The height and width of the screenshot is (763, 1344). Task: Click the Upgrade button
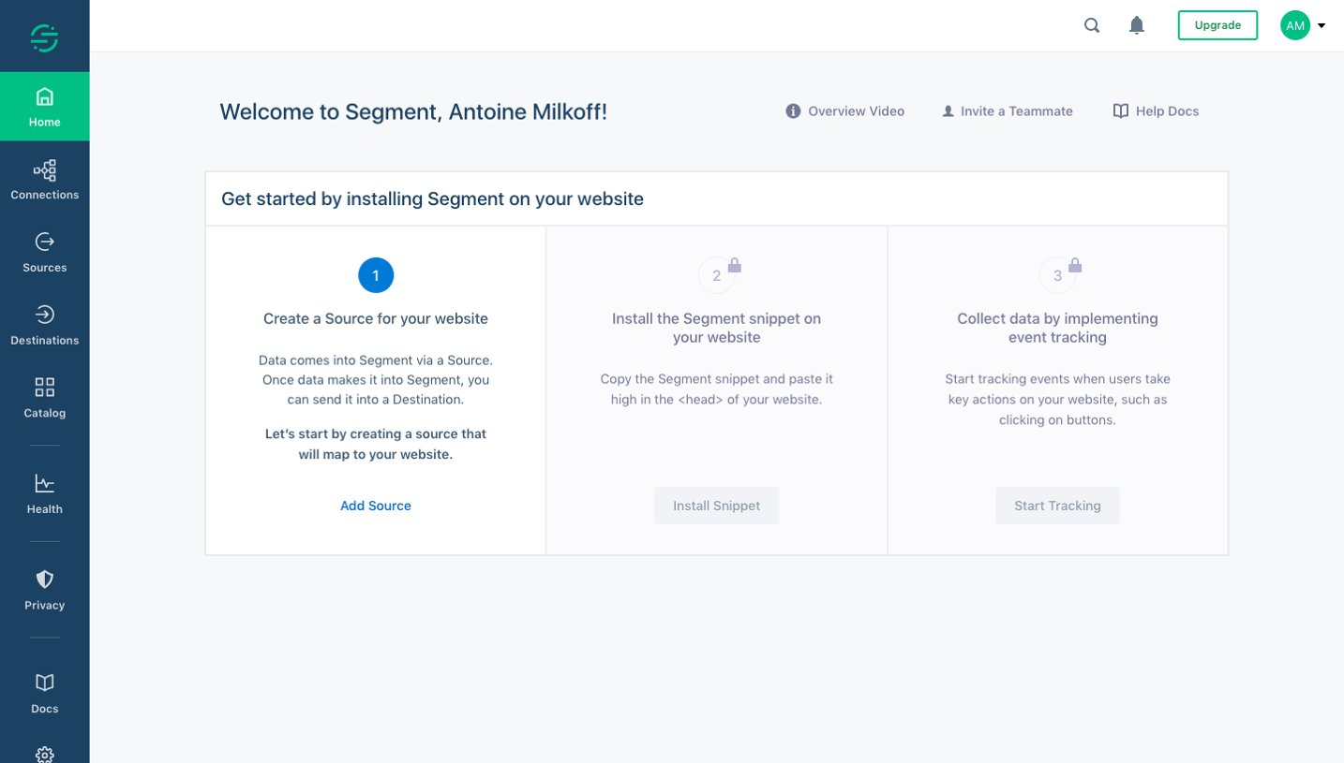(x=1217, y=25)
